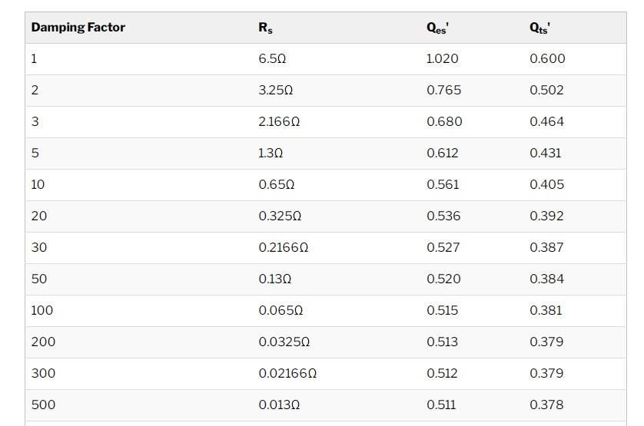644x426 pixels.
Task: Select the 0.02166Ω cell
Action: (x=287, y=374)
